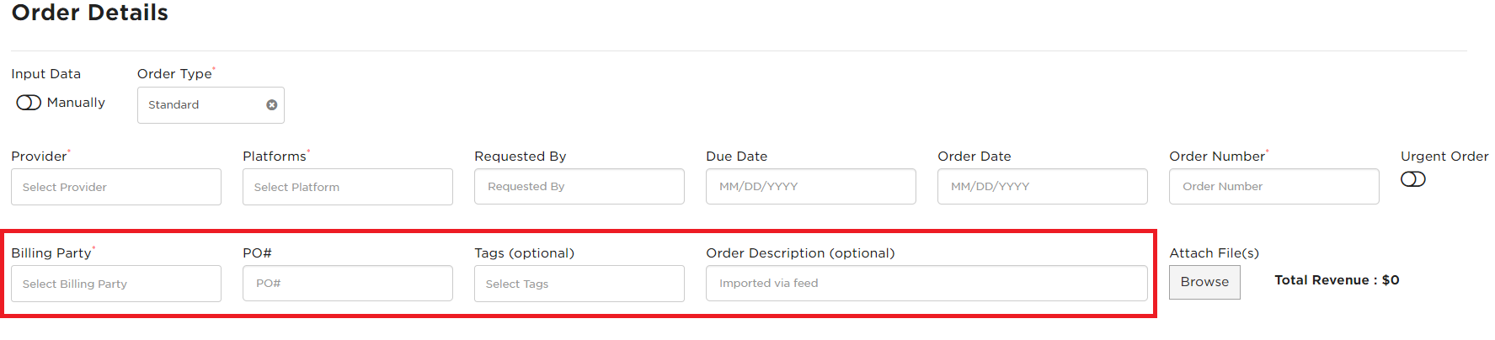Click the Billing Party label
Image resolution: width=1495 pixels, height=340 pixels.
[51, 252]
